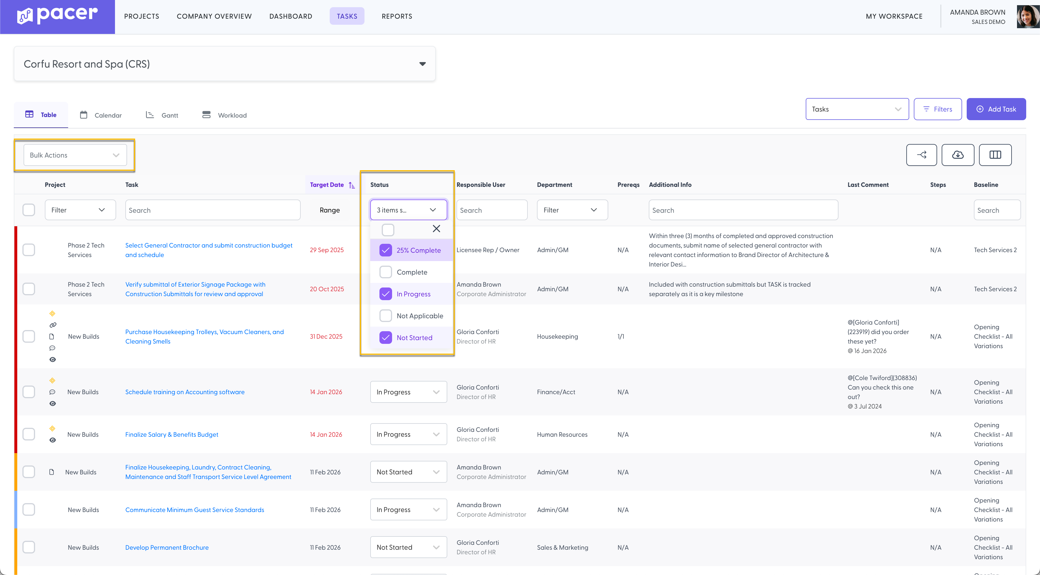Click document icon on Finalize Housekeeping Laundry row
This screenshot has height=575, width=1040.
click(52, 471)
